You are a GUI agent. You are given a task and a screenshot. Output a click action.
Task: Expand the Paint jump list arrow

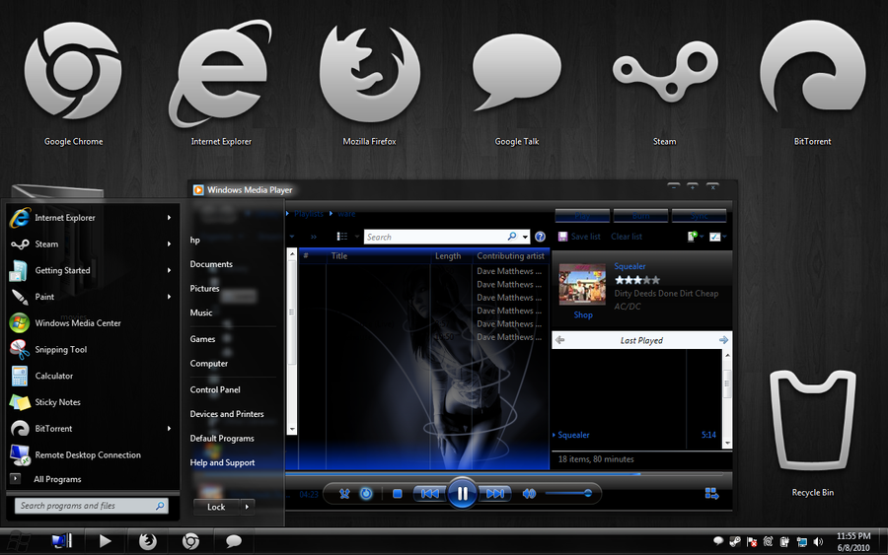[x=169, y=297]
